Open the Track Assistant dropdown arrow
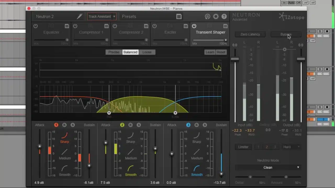This screenshot has height=188, width=335. coord(114,16)
